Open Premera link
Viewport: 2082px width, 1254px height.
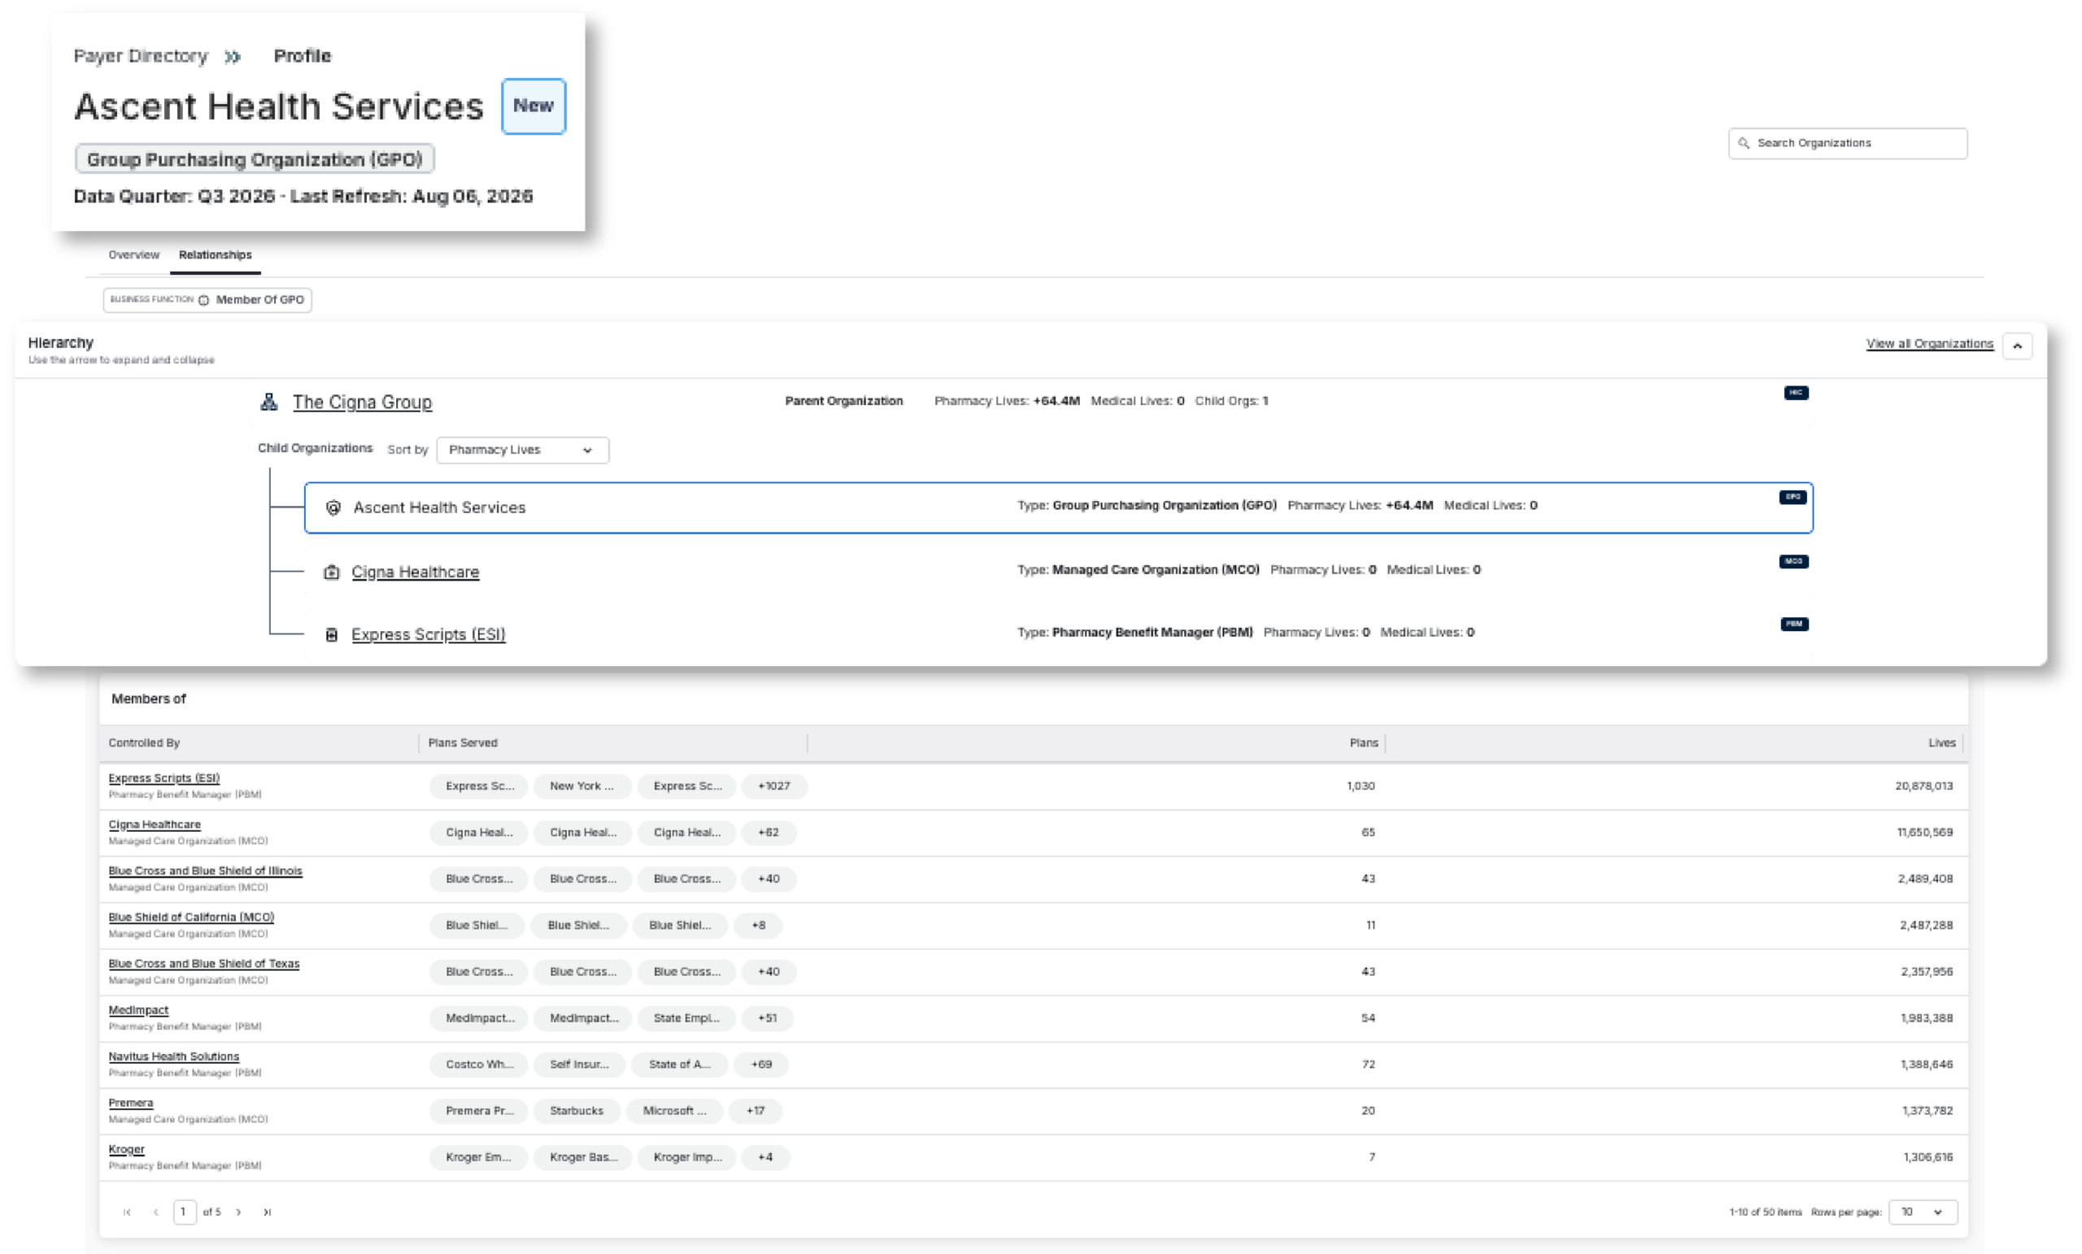click(131, 1104)
